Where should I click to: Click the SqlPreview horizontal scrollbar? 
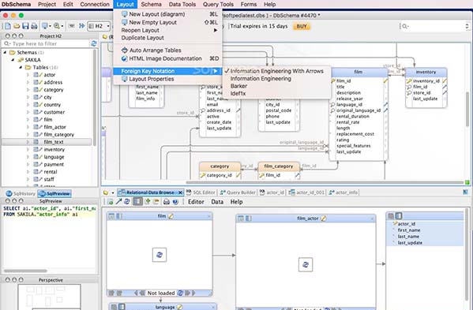click(x=25, y=271)
